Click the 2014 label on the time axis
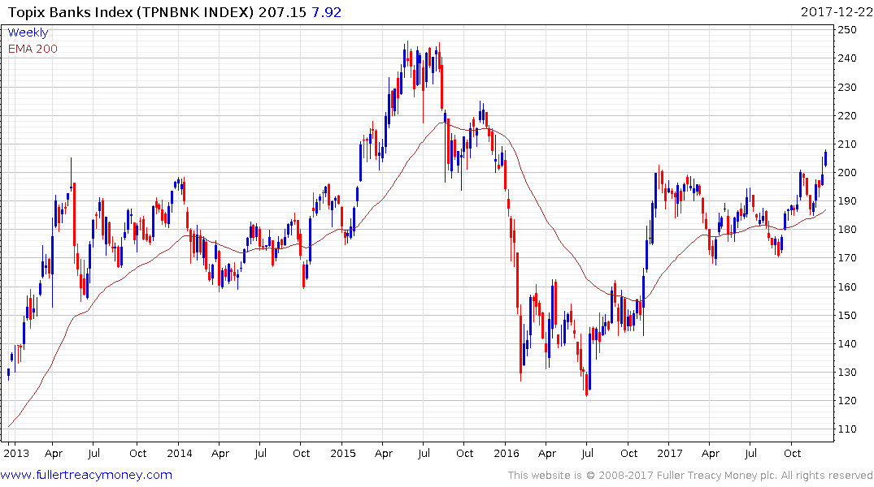 click(180, 453)
